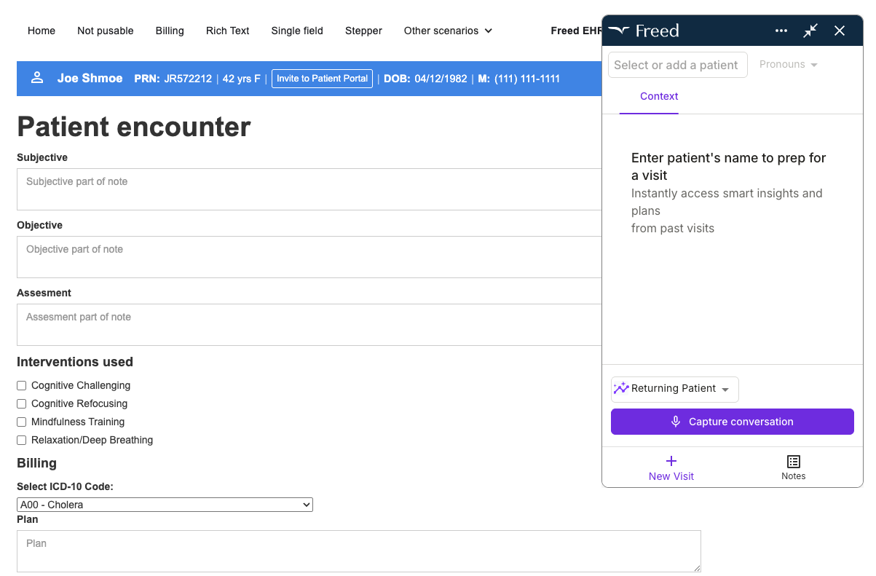Dismiss the Freed panel with the X icon
Viewport: 876px width, 576px height.
tap(840, 31)
